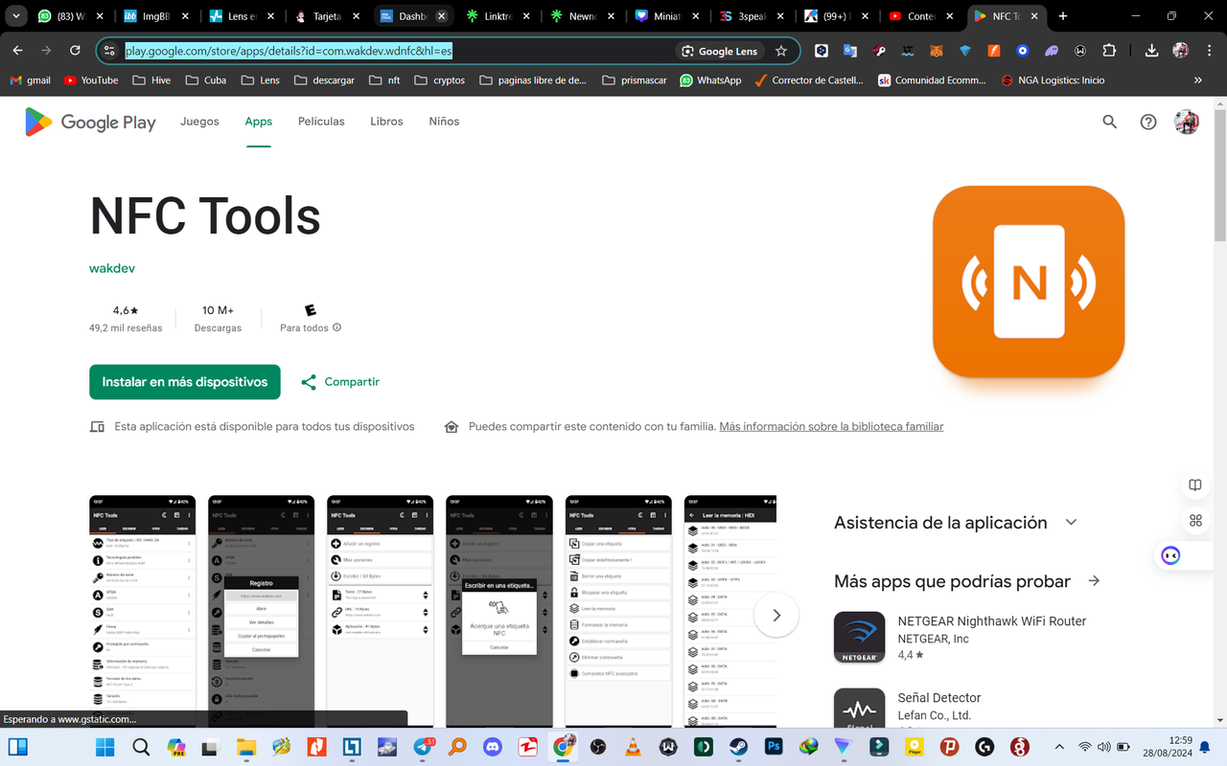The width and height of the screenshot is (1227, 766).
Task: Open Telegram from the taskbar
Action: click(423, 747)
